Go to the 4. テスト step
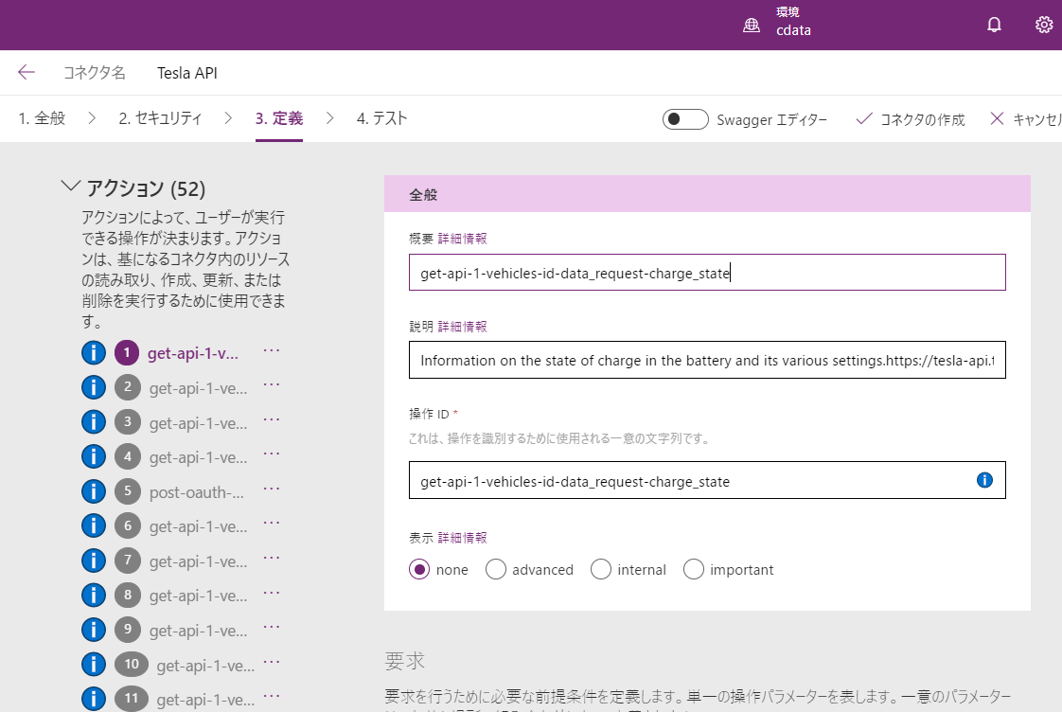This screenshot has height=712, width=1062. pos(382,118)
